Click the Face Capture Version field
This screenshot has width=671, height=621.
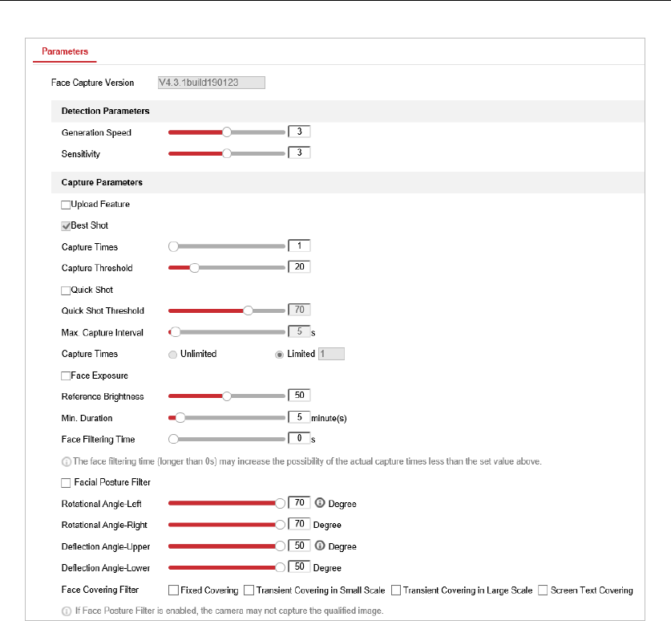212,83
